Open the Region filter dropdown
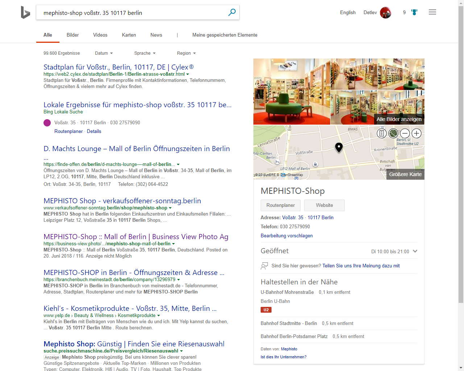The image size is (464, 371). [x=186, y=53]
